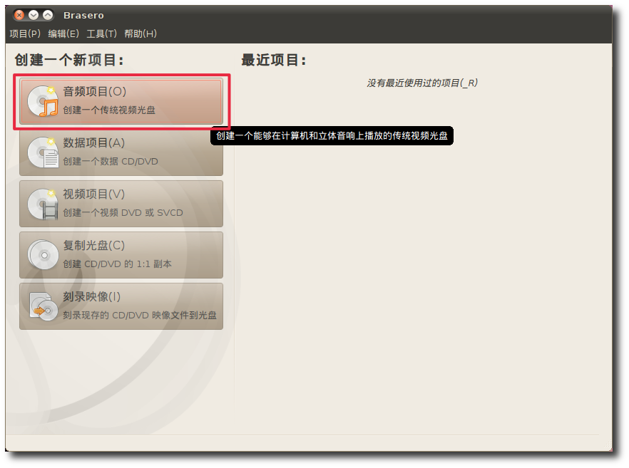
Task: Open the 编辑(E) menu
Action: click(x=63, y=33)
